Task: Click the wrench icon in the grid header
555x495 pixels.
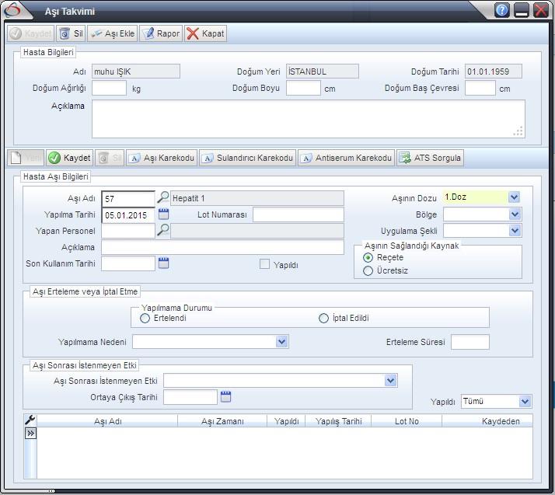Action: point(30,420)
